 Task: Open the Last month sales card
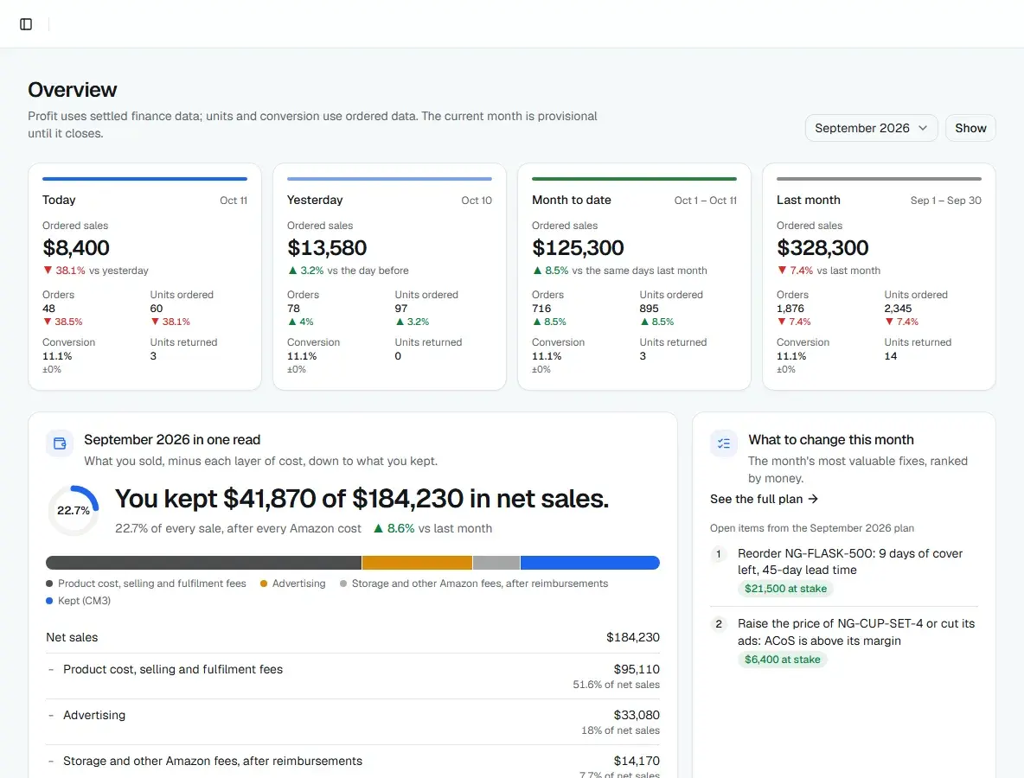click(879, 277)
